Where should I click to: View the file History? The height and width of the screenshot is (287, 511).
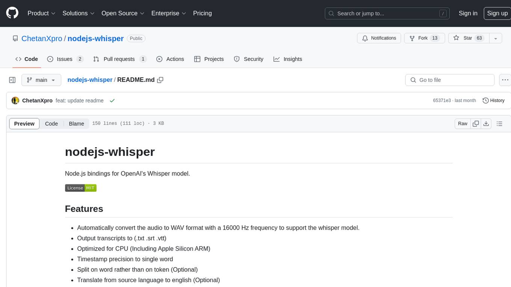pyautogui.click(x=493, y=101)
